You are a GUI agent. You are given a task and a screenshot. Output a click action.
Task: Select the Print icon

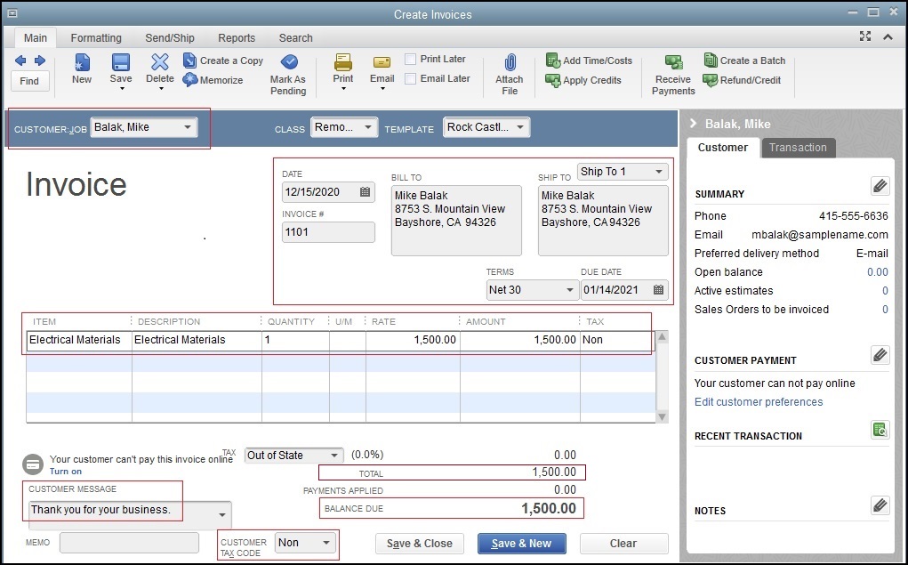coord(342,71)
